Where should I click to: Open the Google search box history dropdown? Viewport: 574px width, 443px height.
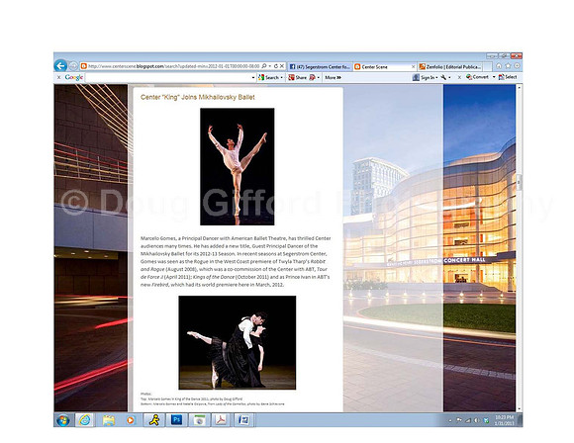click(x=253, y=77)
